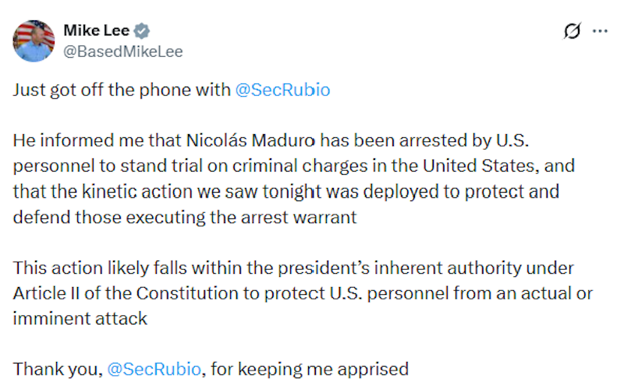The width and height of the screenshot is (624, 390).
Task: Click the line "defend those executing the arrest warrant"
Action: point(184,218)
